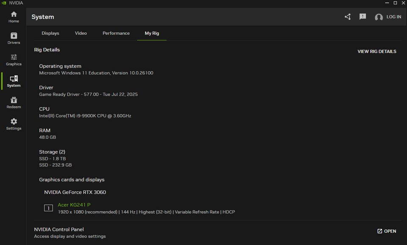Click the 48.0 GB RAM value
The image size is (407, 245).
point(47,137)
